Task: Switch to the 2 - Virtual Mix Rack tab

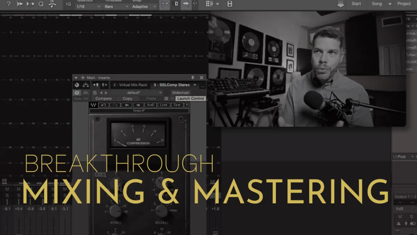Action: [130, 85]
